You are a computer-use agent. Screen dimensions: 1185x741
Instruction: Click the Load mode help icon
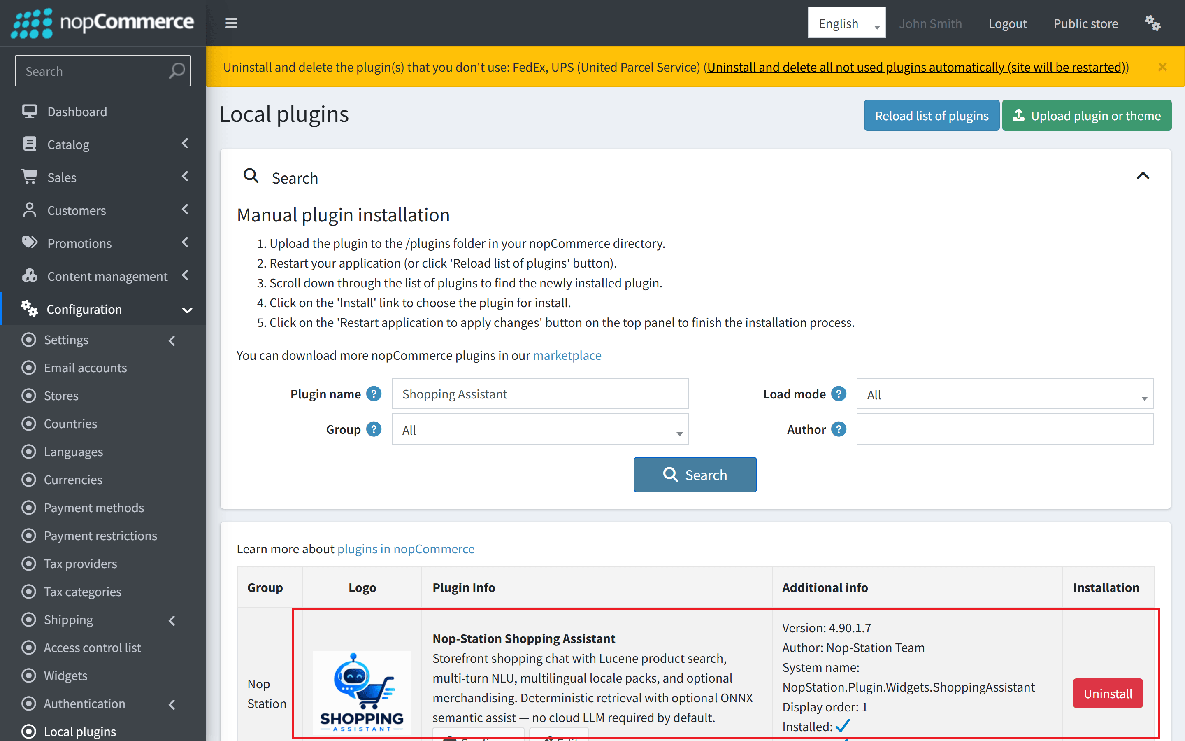click(839, 394)
